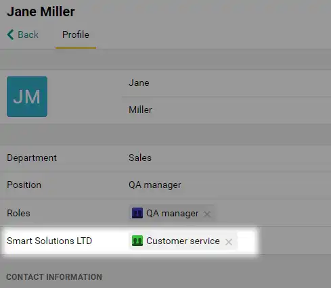The height and width of the screenshot is (288, 331).
Task: Edit the last name field Miller
Action: tap(226, 110)
